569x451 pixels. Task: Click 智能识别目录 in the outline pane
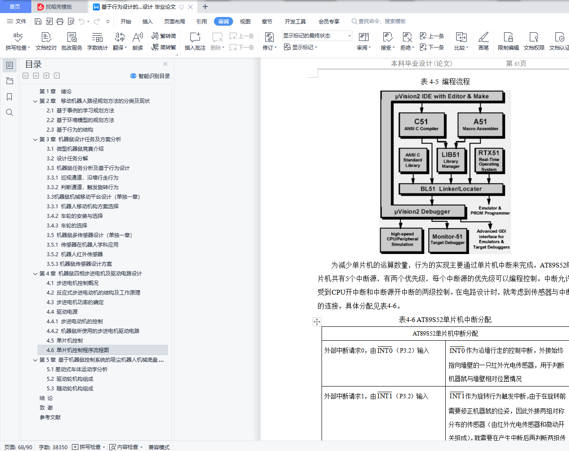(x=150, y=76)
